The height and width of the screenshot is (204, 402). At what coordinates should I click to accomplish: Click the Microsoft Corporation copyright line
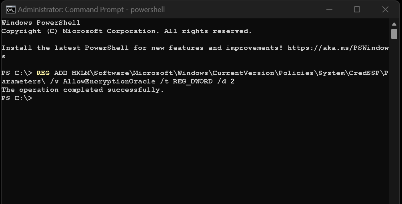click(126, 31)
